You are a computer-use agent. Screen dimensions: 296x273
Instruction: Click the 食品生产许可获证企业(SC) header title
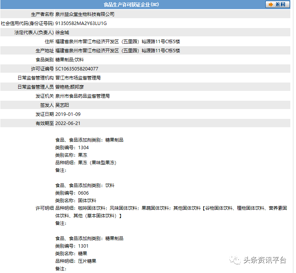pyautogui.click(x=131, y=5)
